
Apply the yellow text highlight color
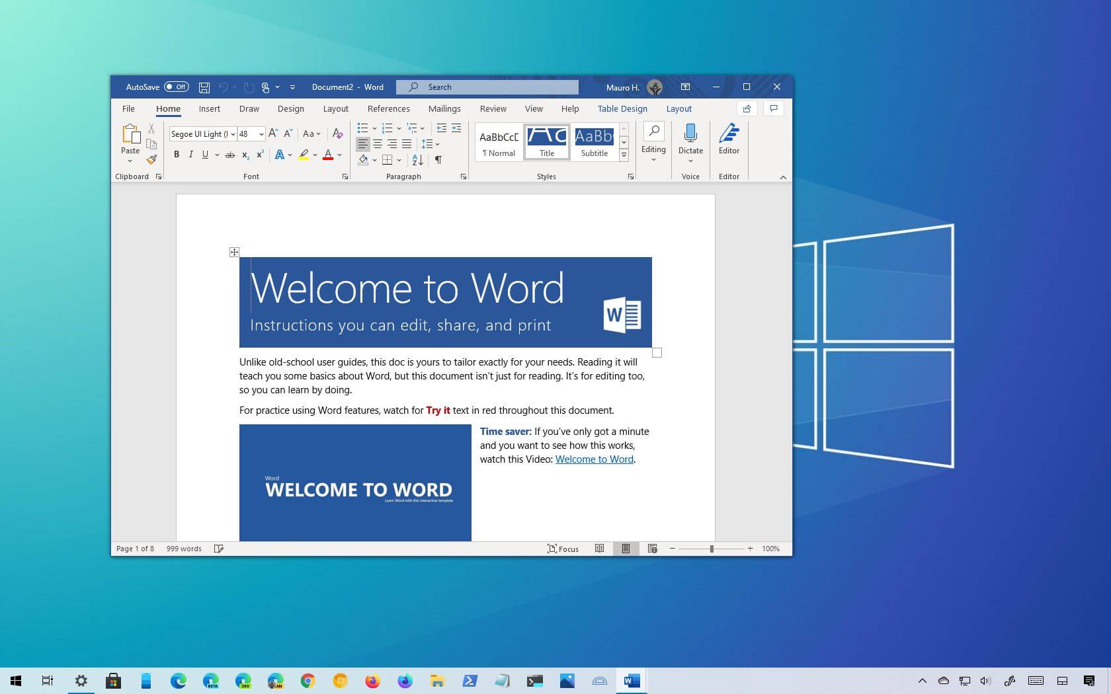(x=304, y=155)
